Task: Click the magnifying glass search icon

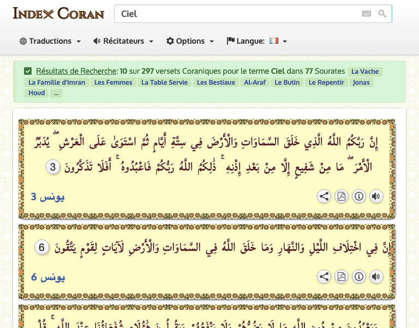Action: point(382,14)
